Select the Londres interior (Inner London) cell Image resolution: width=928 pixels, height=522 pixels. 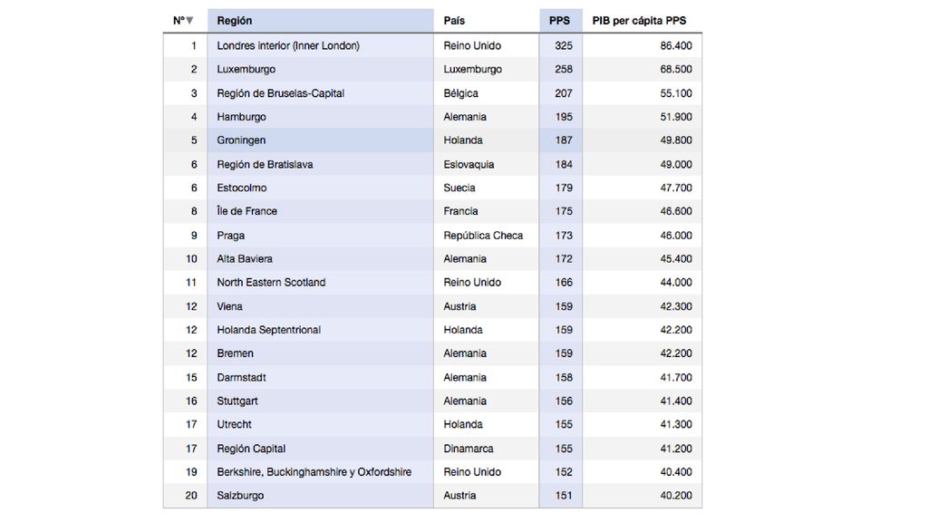click(320, 45)
